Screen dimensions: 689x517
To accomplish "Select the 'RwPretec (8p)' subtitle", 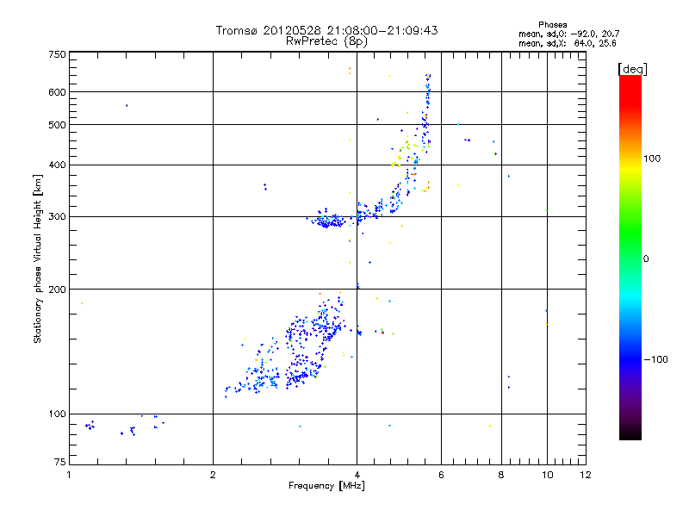I will click(x=326, y=41).
